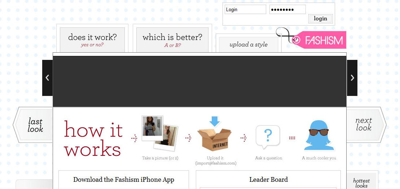Open the 'upload a style' tab

point(249,45)
